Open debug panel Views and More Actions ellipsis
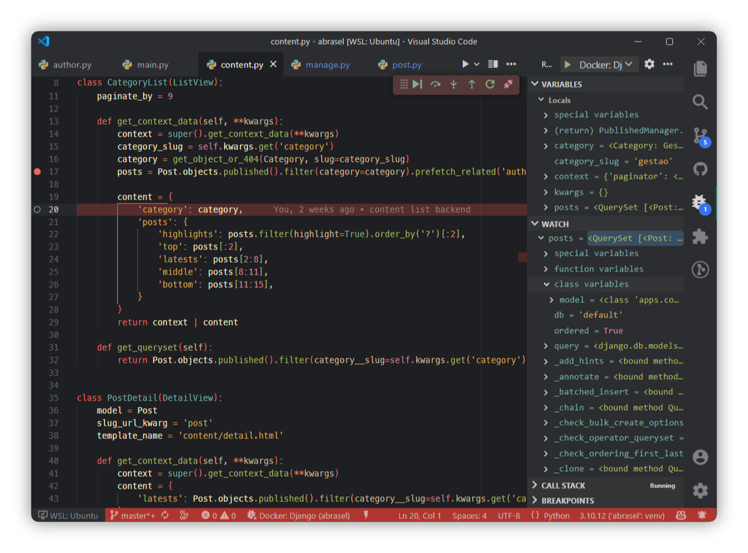748x553 pixels. [x=668, y=64]
